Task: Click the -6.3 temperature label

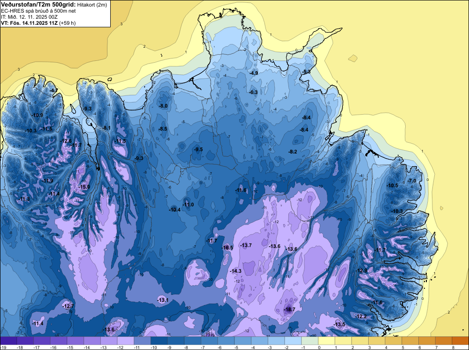Action: pyautogui.click(x=253, y=92)
